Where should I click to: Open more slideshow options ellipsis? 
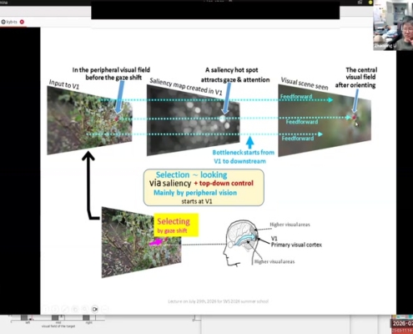pos(104,309)
